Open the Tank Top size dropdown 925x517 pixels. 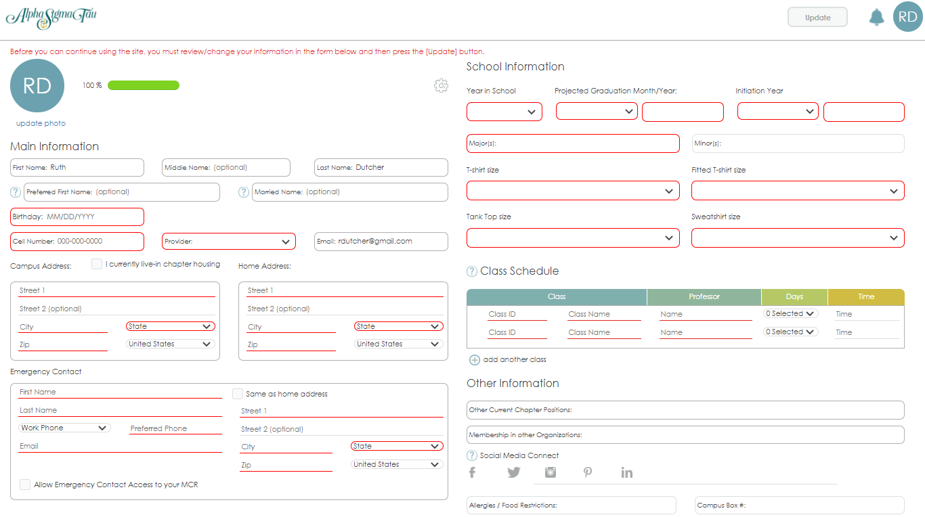573,238
